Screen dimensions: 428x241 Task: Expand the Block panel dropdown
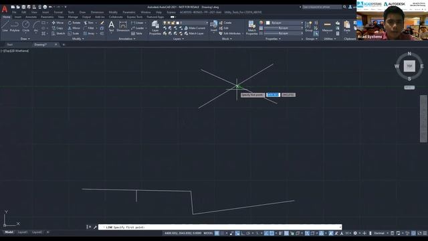point(227,39)
